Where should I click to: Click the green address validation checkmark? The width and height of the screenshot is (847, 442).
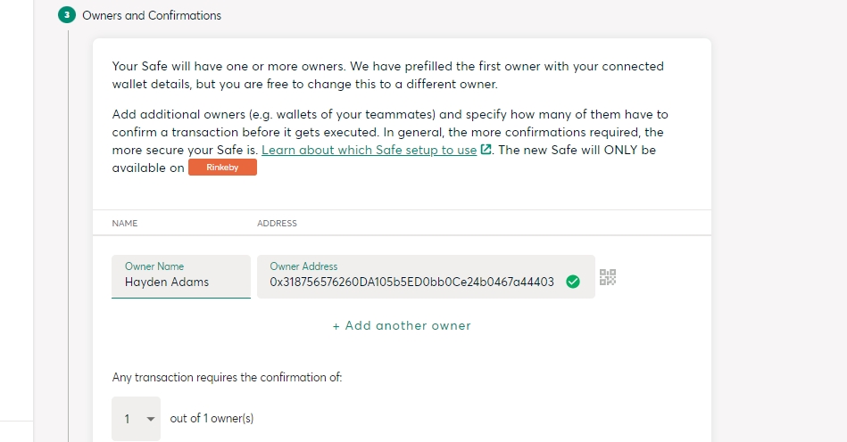pos(573,282)
